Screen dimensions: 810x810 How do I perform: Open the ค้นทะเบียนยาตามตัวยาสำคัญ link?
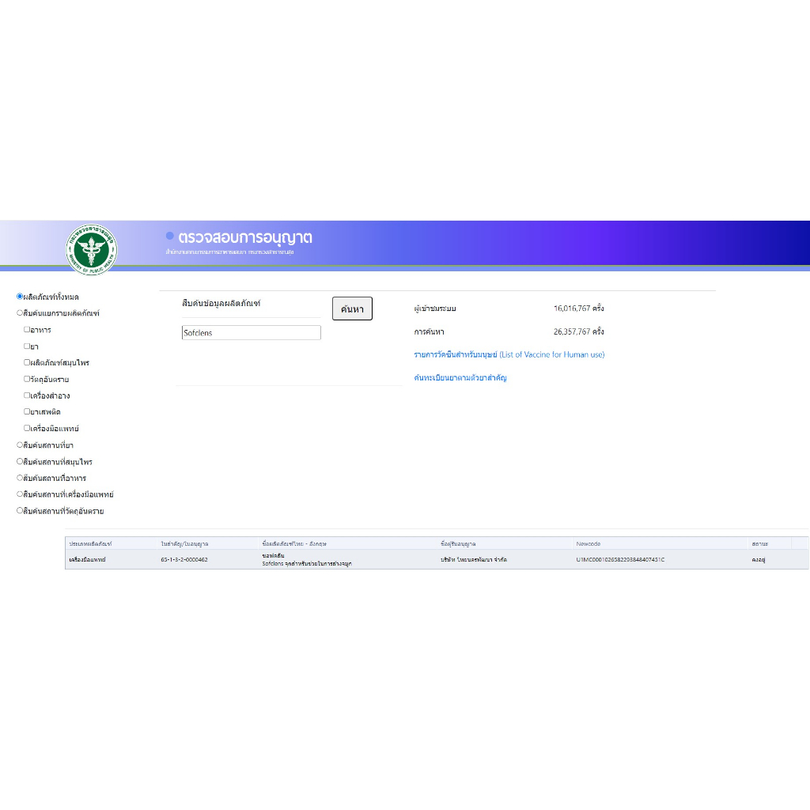click(460, 377)
